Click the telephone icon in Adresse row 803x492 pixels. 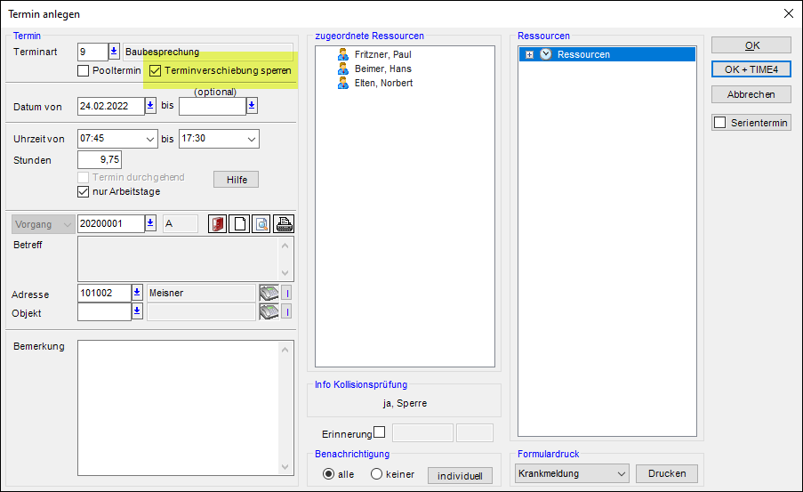point(269,293)
